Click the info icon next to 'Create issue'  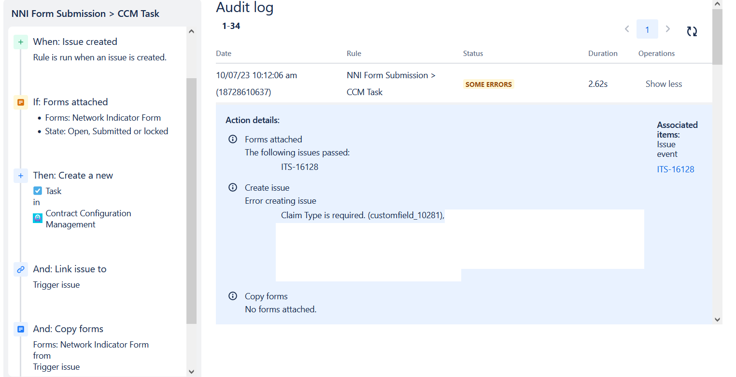232,187
